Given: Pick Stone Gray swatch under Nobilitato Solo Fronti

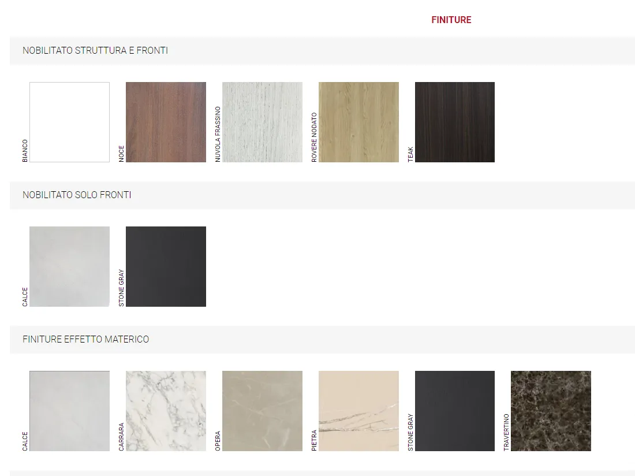Looking at the screenshot, I should tap(166, 266).
